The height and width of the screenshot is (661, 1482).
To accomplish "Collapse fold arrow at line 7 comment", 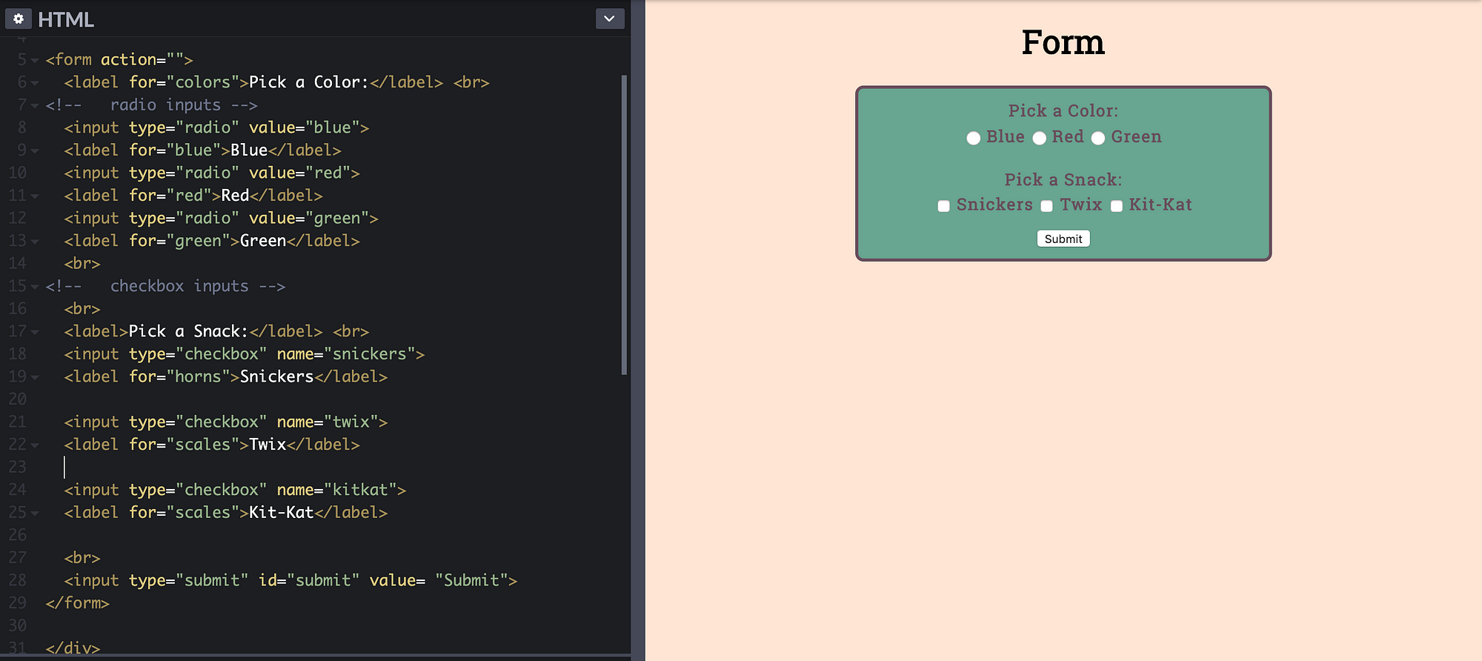I will pos(35,105).
